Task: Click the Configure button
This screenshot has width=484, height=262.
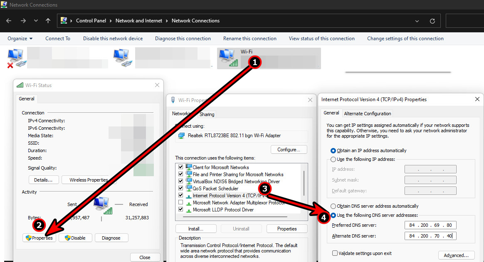Action: (289, 149)
